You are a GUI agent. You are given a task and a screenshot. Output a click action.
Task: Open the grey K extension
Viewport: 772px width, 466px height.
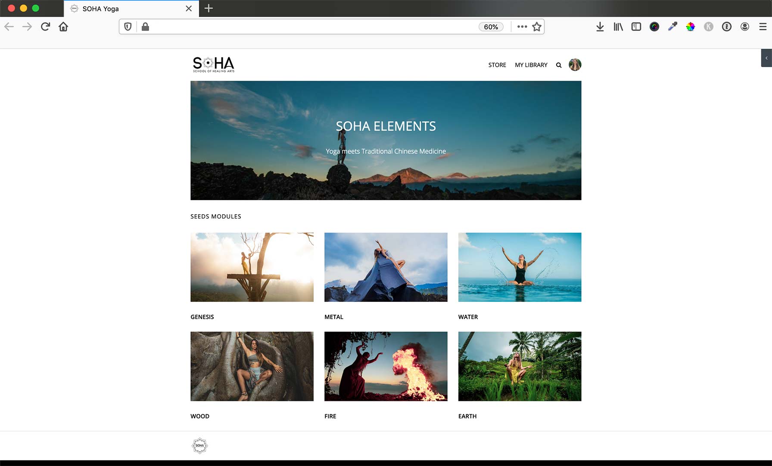point(709,27)
